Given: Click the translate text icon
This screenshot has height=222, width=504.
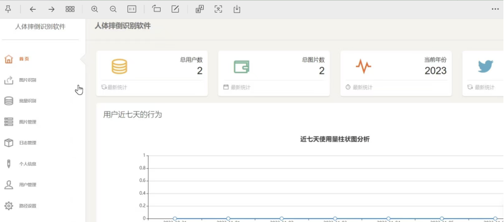Looking at the screenshot, I should point(200,9).
